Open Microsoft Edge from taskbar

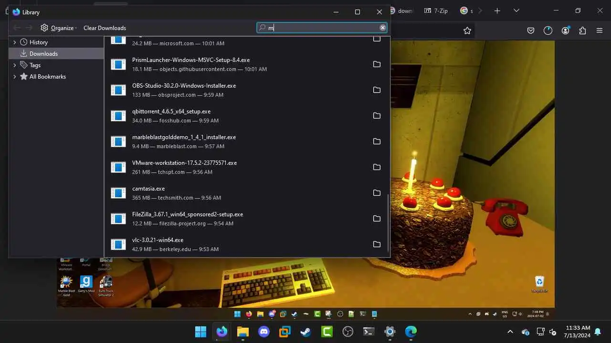pyautogui.click(x=411, y=332)
